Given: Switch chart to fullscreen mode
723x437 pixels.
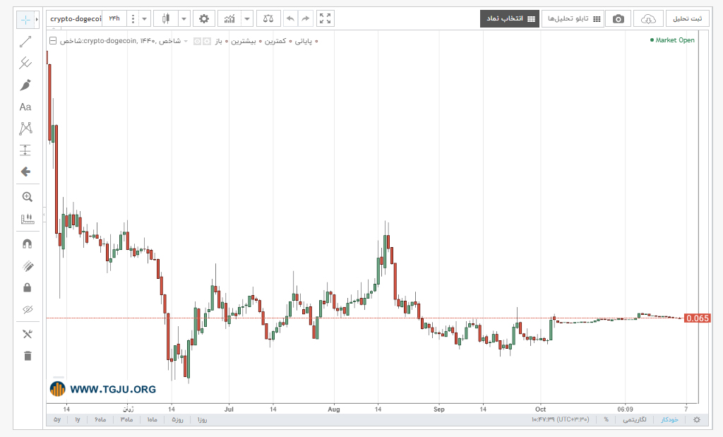Looking at the screenshot, I should [x=325, y=19].
